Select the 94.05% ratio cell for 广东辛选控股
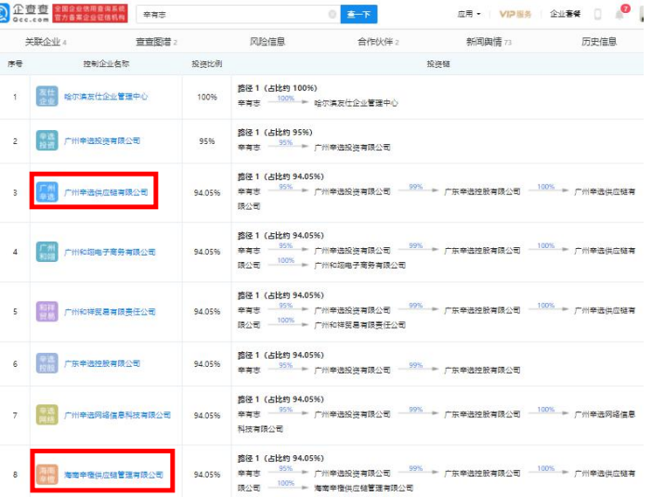 tap(207, 364)
